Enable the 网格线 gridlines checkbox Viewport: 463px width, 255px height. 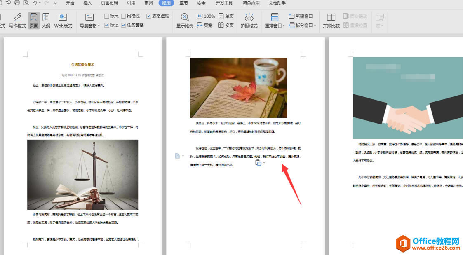click(123, 16)
